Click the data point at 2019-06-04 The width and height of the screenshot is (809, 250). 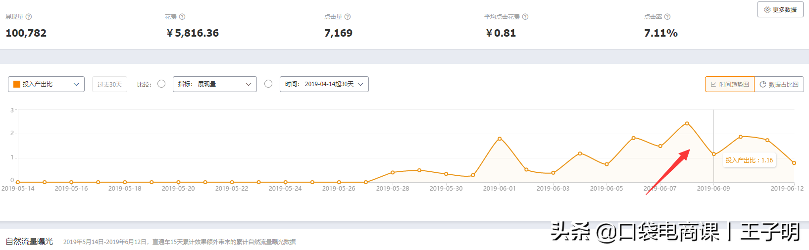tap(580, 153)
